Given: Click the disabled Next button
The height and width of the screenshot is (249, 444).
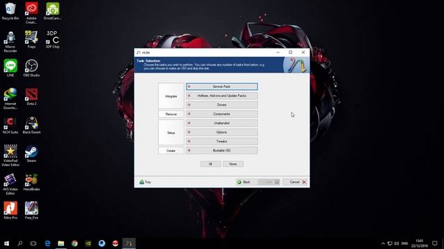Looking at the screenshot, I should [x=269, y=182].
